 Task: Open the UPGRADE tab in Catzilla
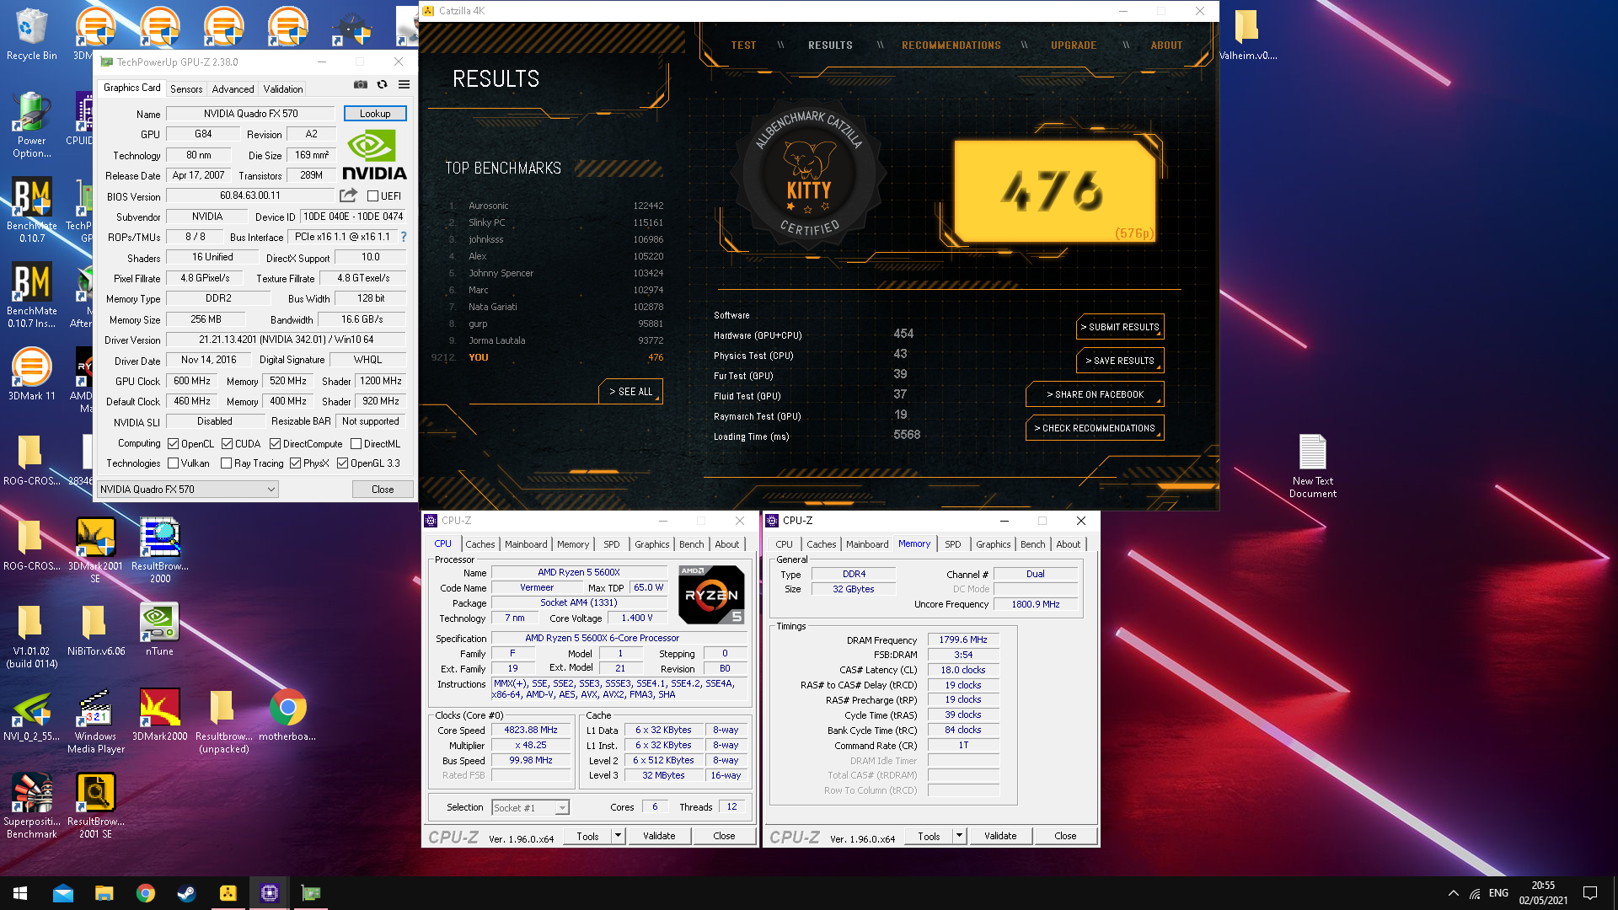pyautogui.click(x=1074, y=45)
